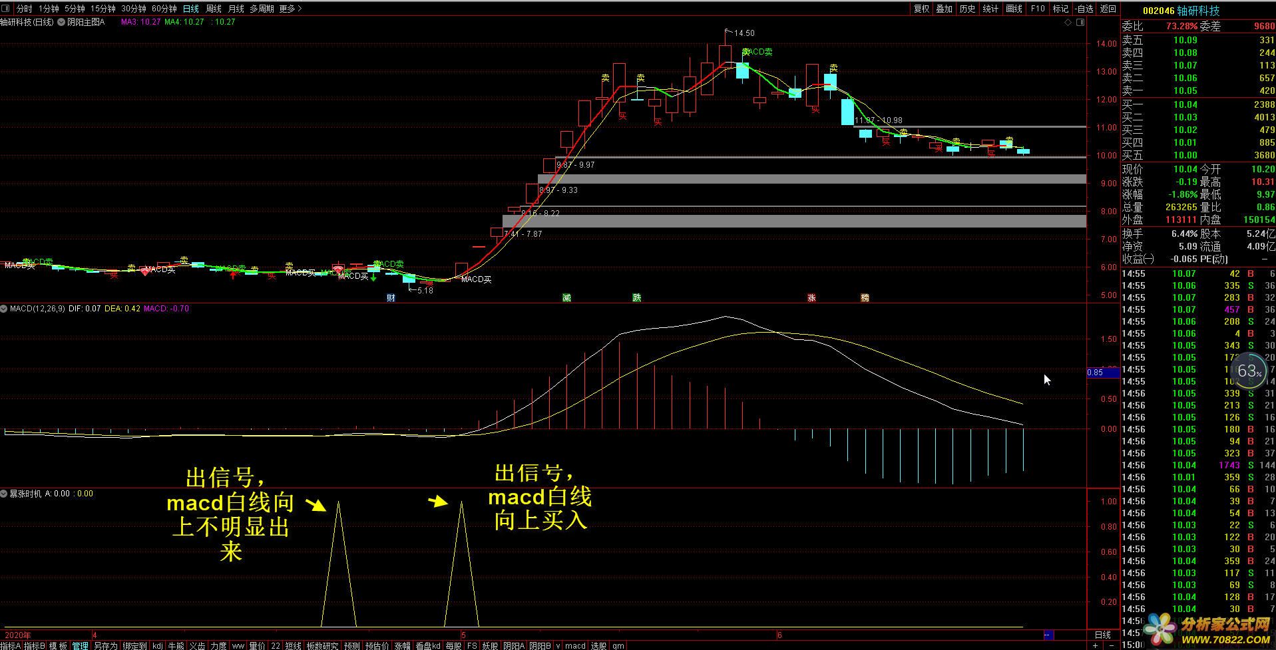The height and width of the screenshot is (650, 1276).
Task: Click the 卖一 ask price 10.05
Action: click(x=1185, y=91)
